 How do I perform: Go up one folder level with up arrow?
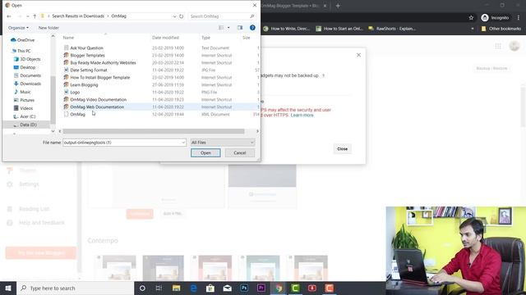[35, 16]
